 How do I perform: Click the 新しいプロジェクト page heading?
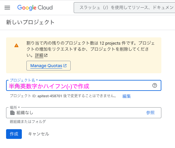30,22
